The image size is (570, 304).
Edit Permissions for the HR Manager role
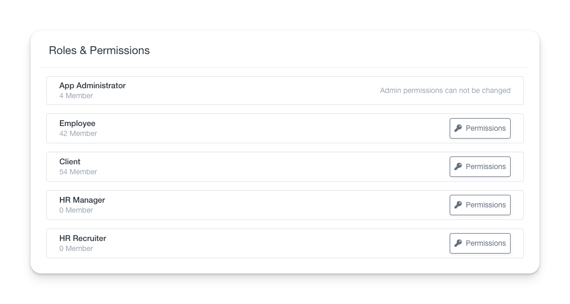(480, 205)
